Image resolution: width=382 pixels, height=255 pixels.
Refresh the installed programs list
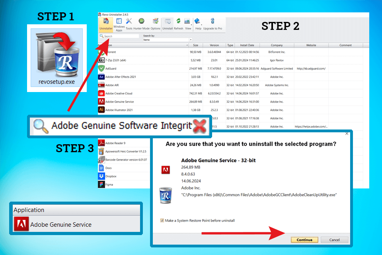click(x=178, y=24)
